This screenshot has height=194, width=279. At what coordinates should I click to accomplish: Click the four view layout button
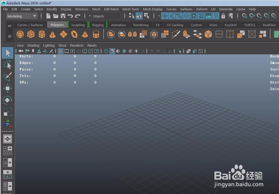(8, 151)
